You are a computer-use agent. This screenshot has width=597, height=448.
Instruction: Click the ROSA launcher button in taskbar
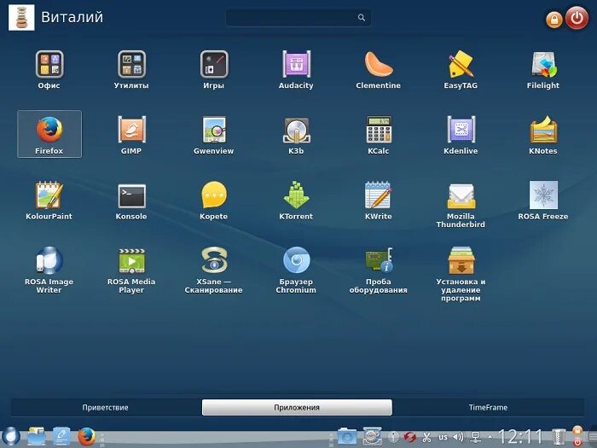tap(10, 437)
